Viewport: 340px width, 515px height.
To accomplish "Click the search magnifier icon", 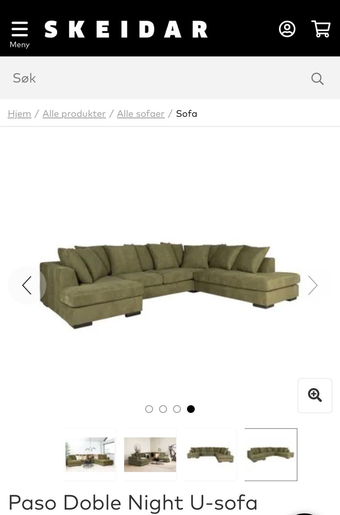I will tap(317, 78).
